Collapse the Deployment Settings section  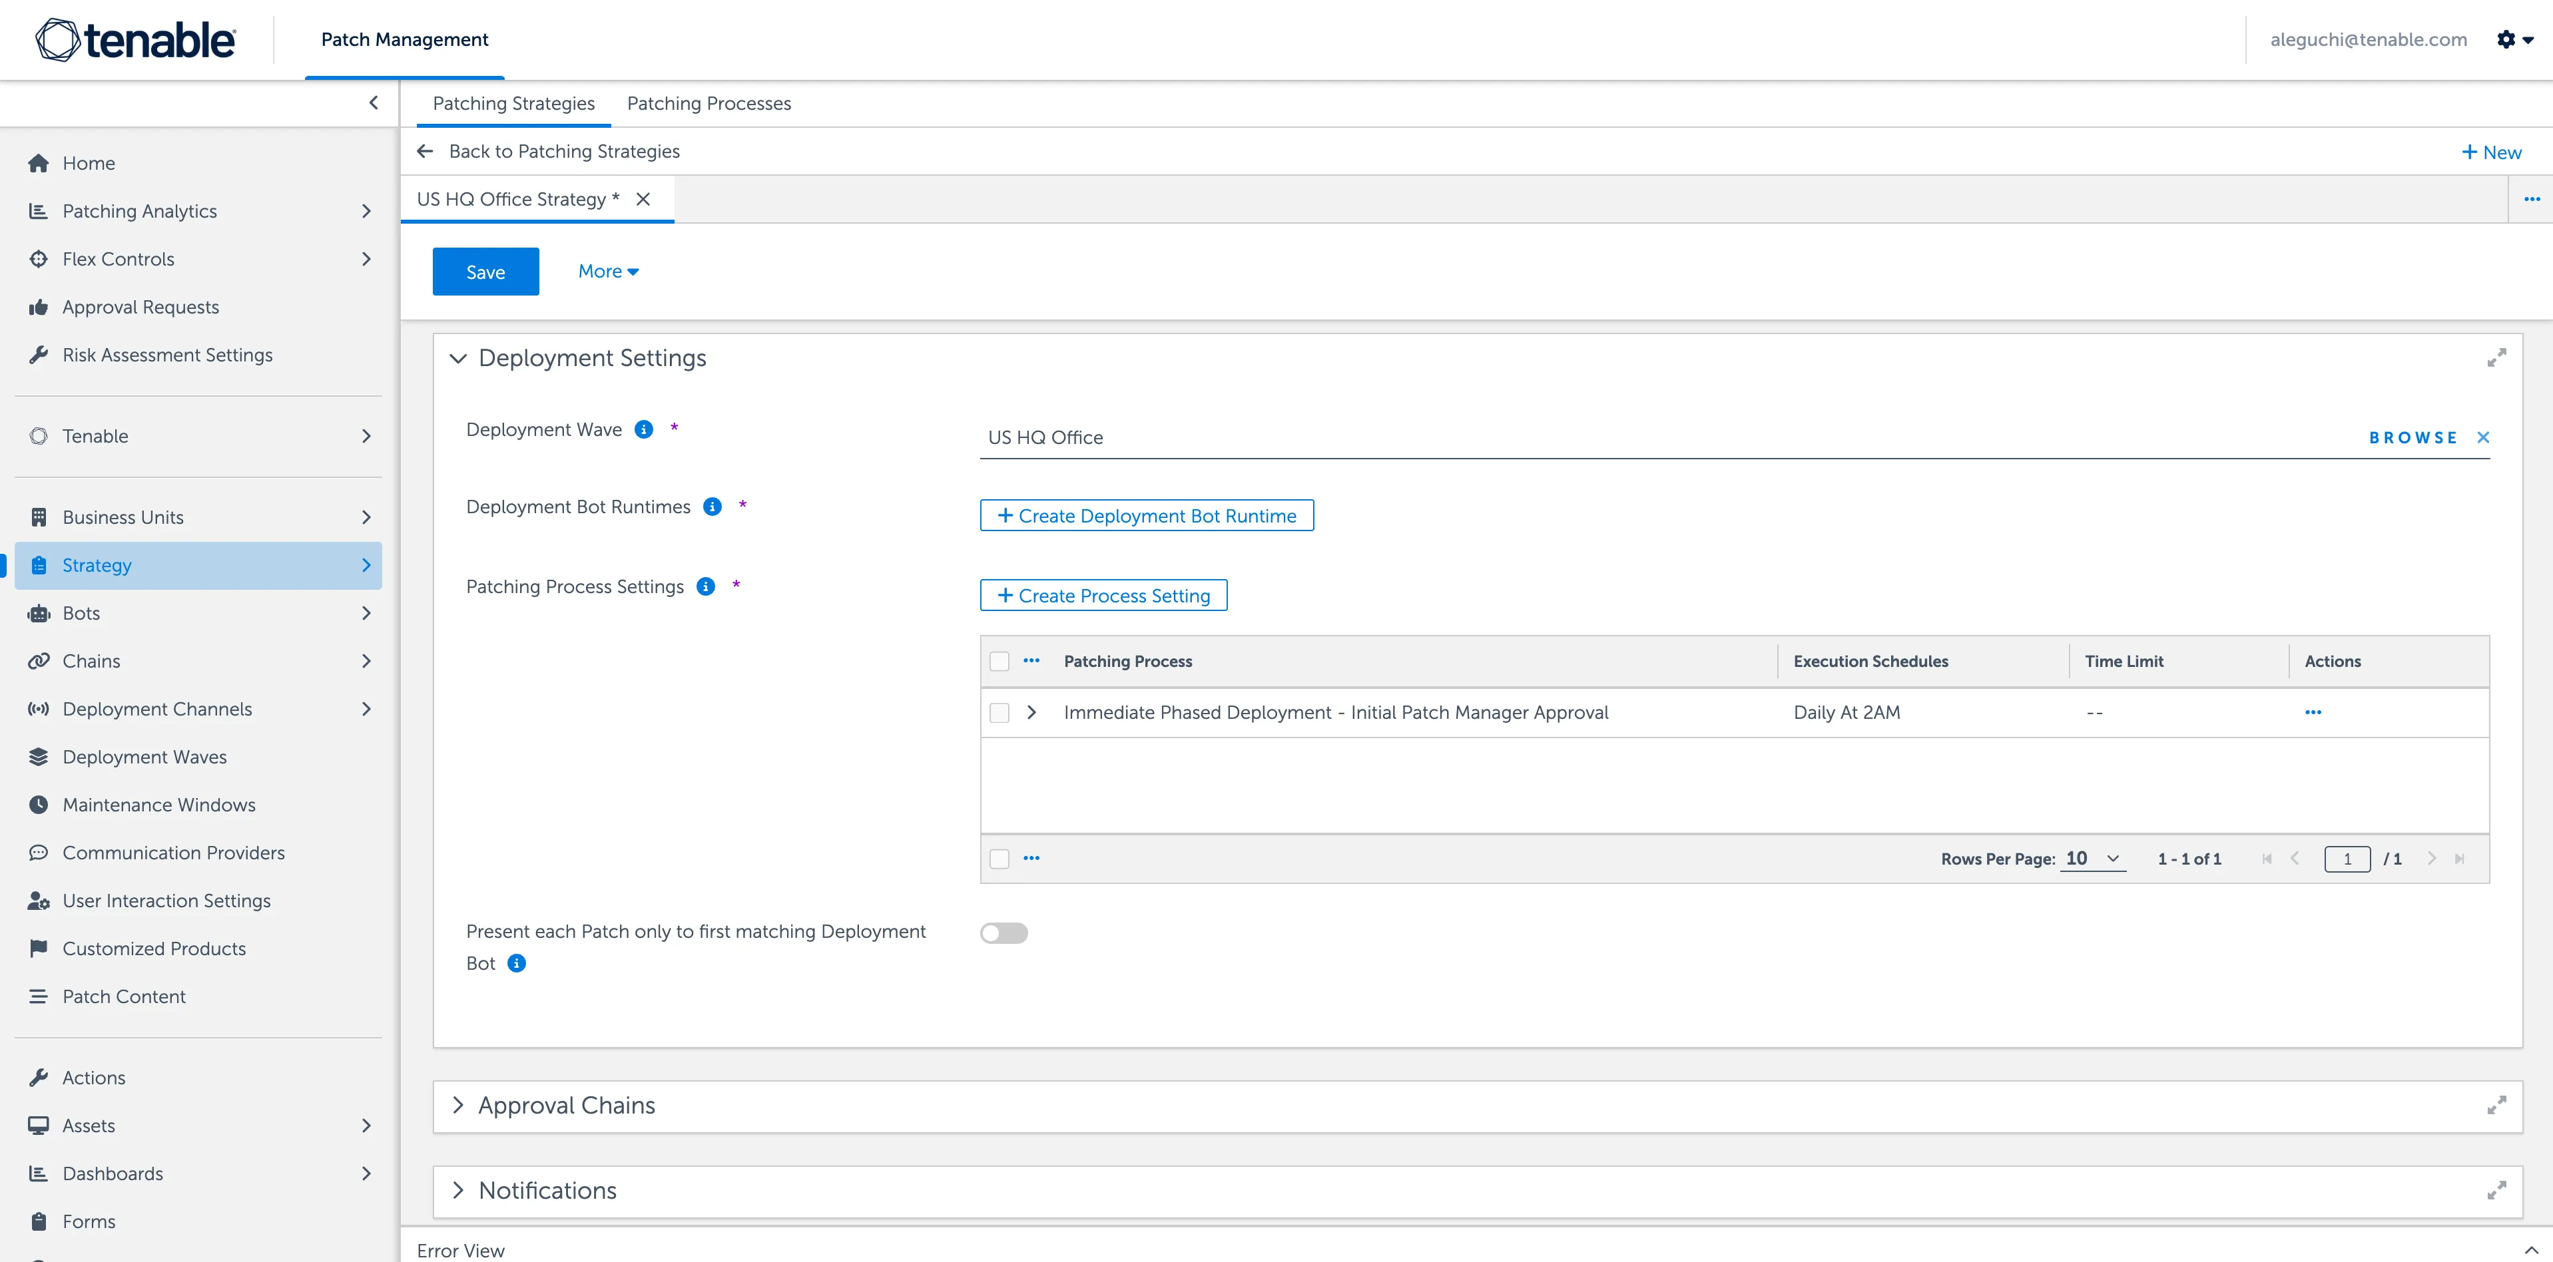tap(458, 359)
